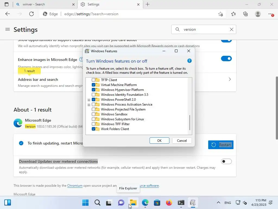Maximize the Windows Features dialog
278x209 pixels.
[176, 51]
